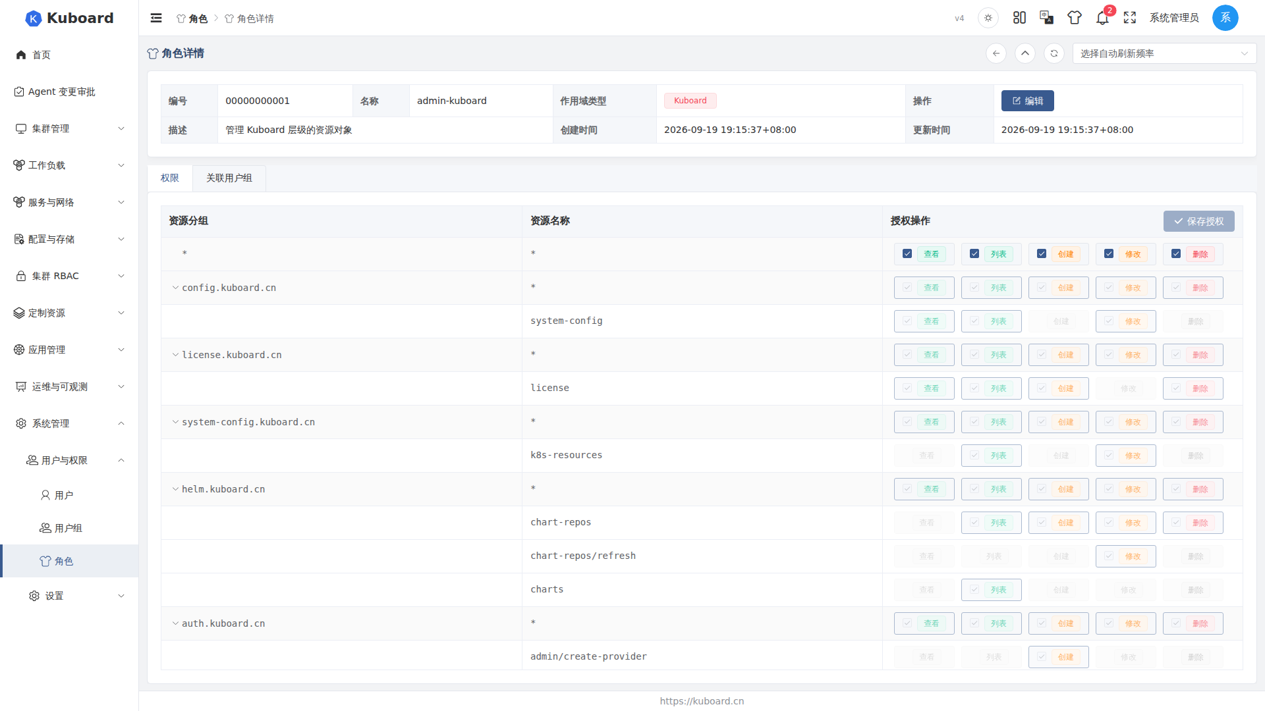
Task: Expand the 集群 RBAC sidebar menu
Action: (69, 276)
